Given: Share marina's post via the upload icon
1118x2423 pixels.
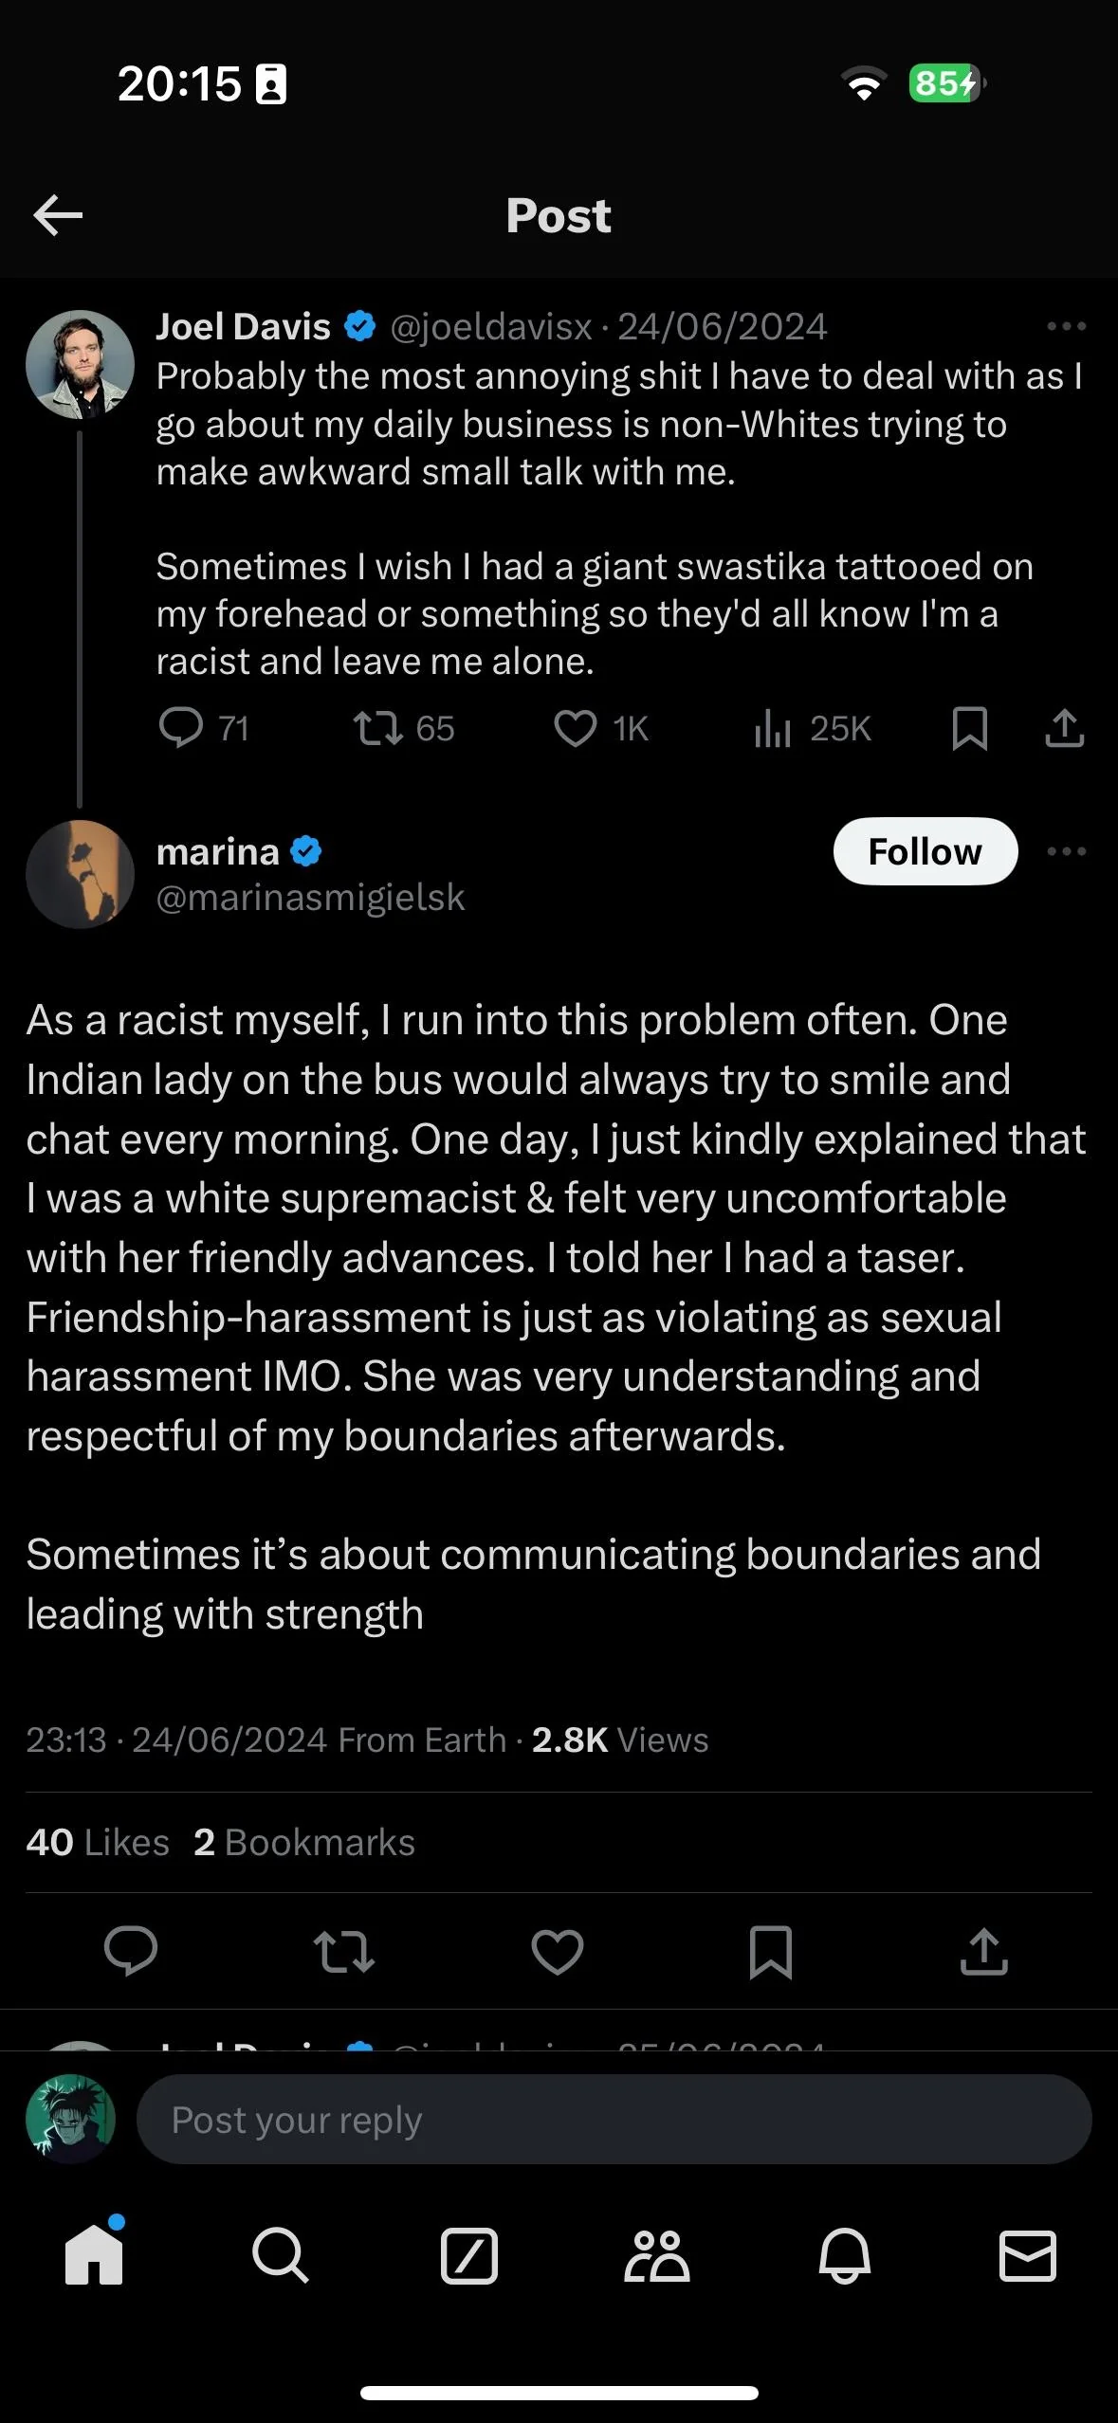Looking at the screenshot, I should pos(983,1953).
